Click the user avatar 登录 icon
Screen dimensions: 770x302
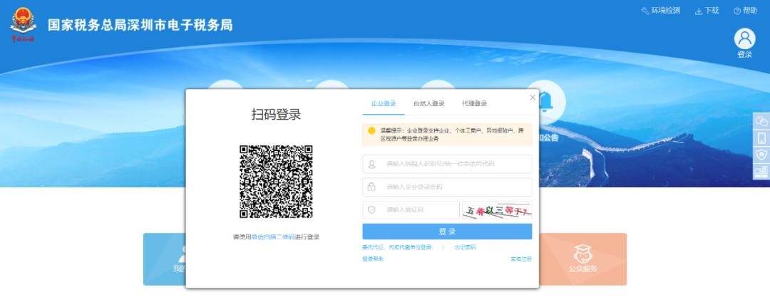coord(744,40)
